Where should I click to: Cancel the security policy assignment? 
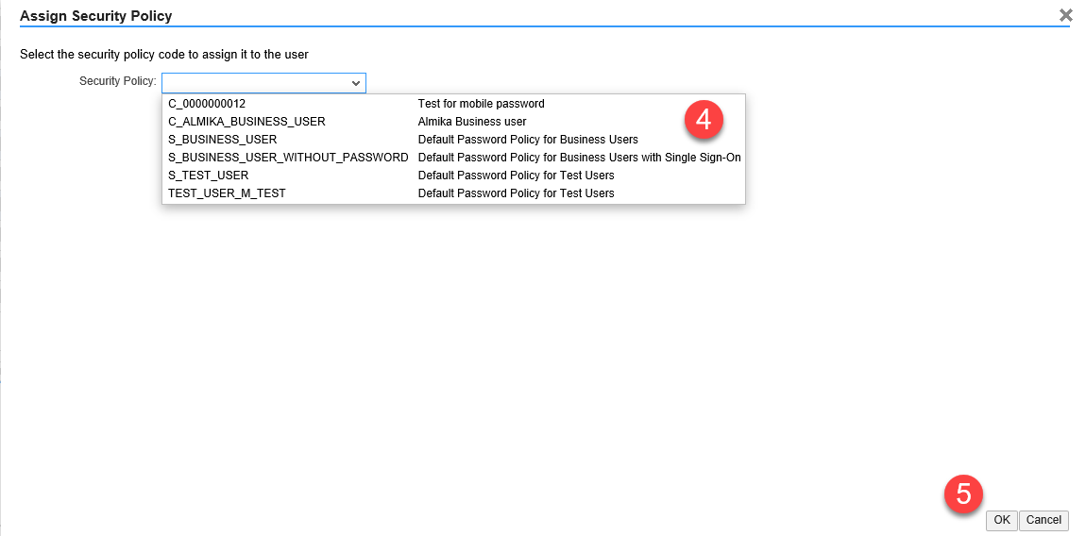tap(1044, 520)
